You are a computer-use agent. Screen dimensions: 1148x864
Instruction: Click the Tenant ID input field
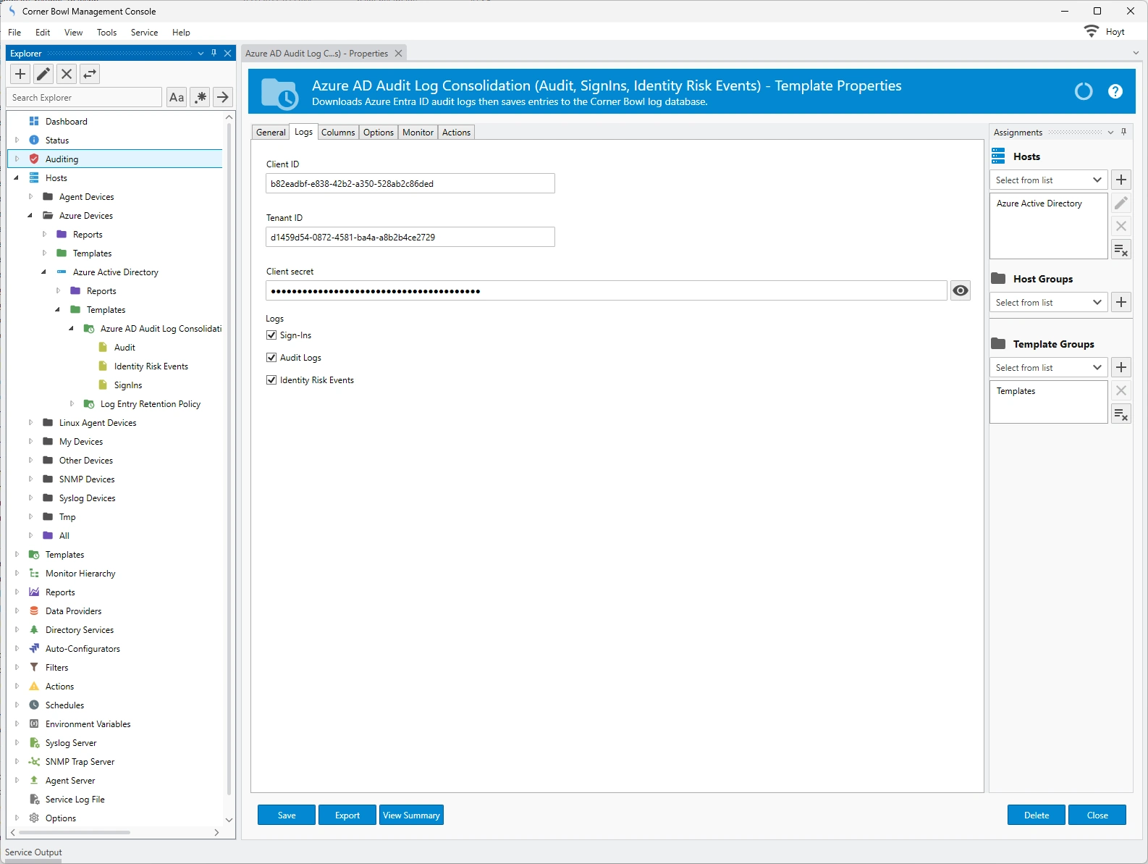[410, 238]
